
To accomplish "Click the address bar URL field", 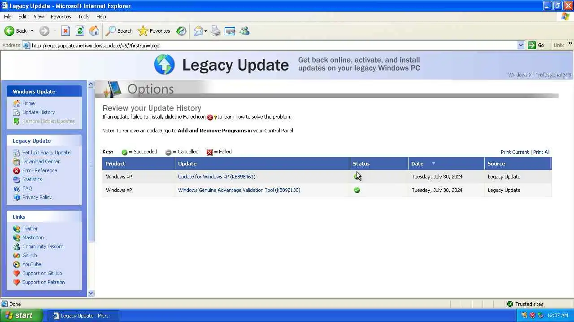I will click(x=274, y=45).
